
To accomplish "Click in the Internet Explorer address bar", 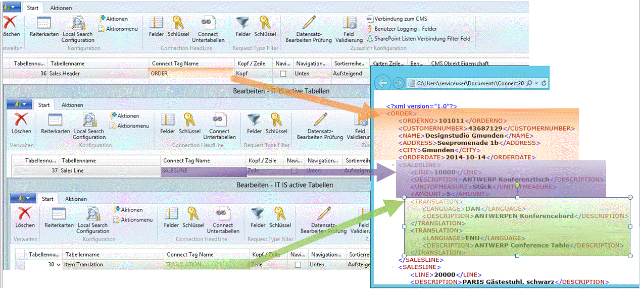I will click(x=470, y=83).
